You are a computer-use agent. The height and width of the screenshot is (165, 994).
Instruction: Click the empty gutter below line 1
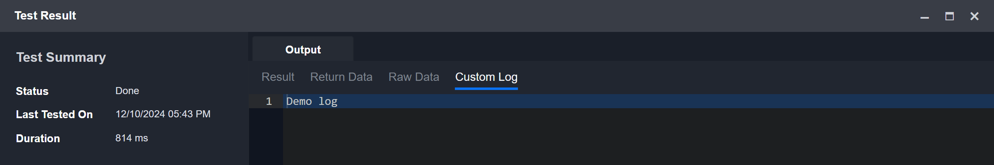[266, 136]
